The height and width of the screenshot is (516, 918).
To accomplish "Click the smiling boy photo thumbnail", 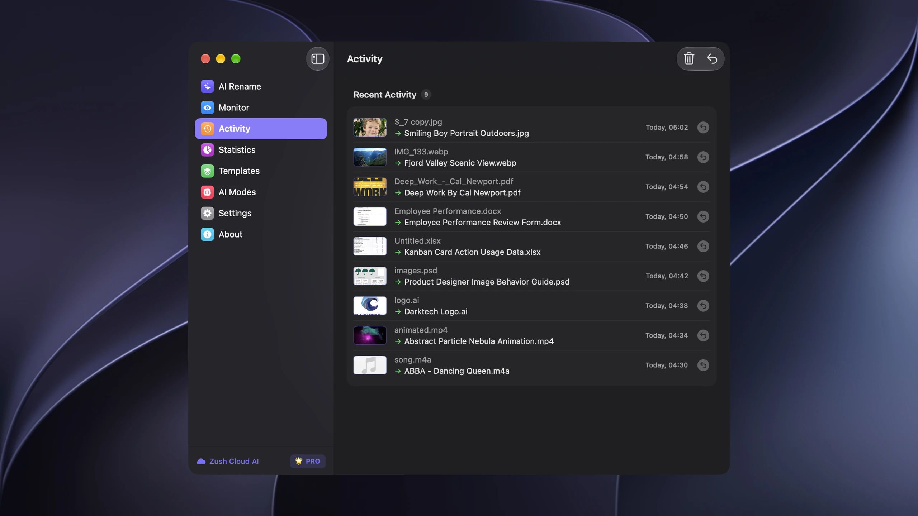I will [370, 128].
